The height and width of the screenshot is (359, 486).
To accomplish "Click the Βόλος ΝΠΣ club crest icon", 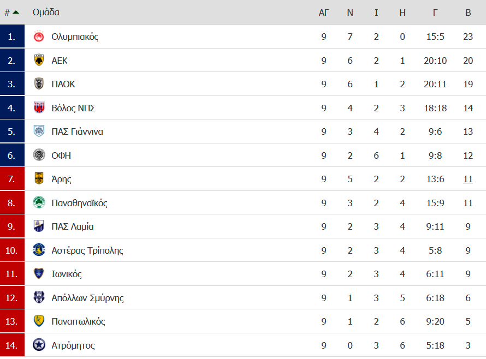I will coord(39,108).
